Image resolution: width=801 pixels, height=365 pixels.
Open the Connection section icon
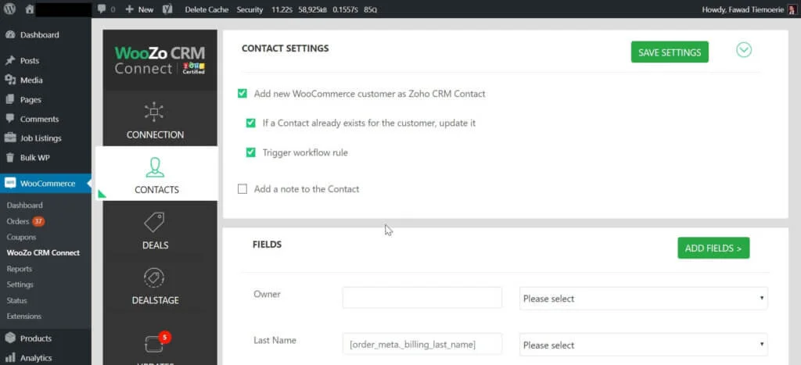(155, 112)
